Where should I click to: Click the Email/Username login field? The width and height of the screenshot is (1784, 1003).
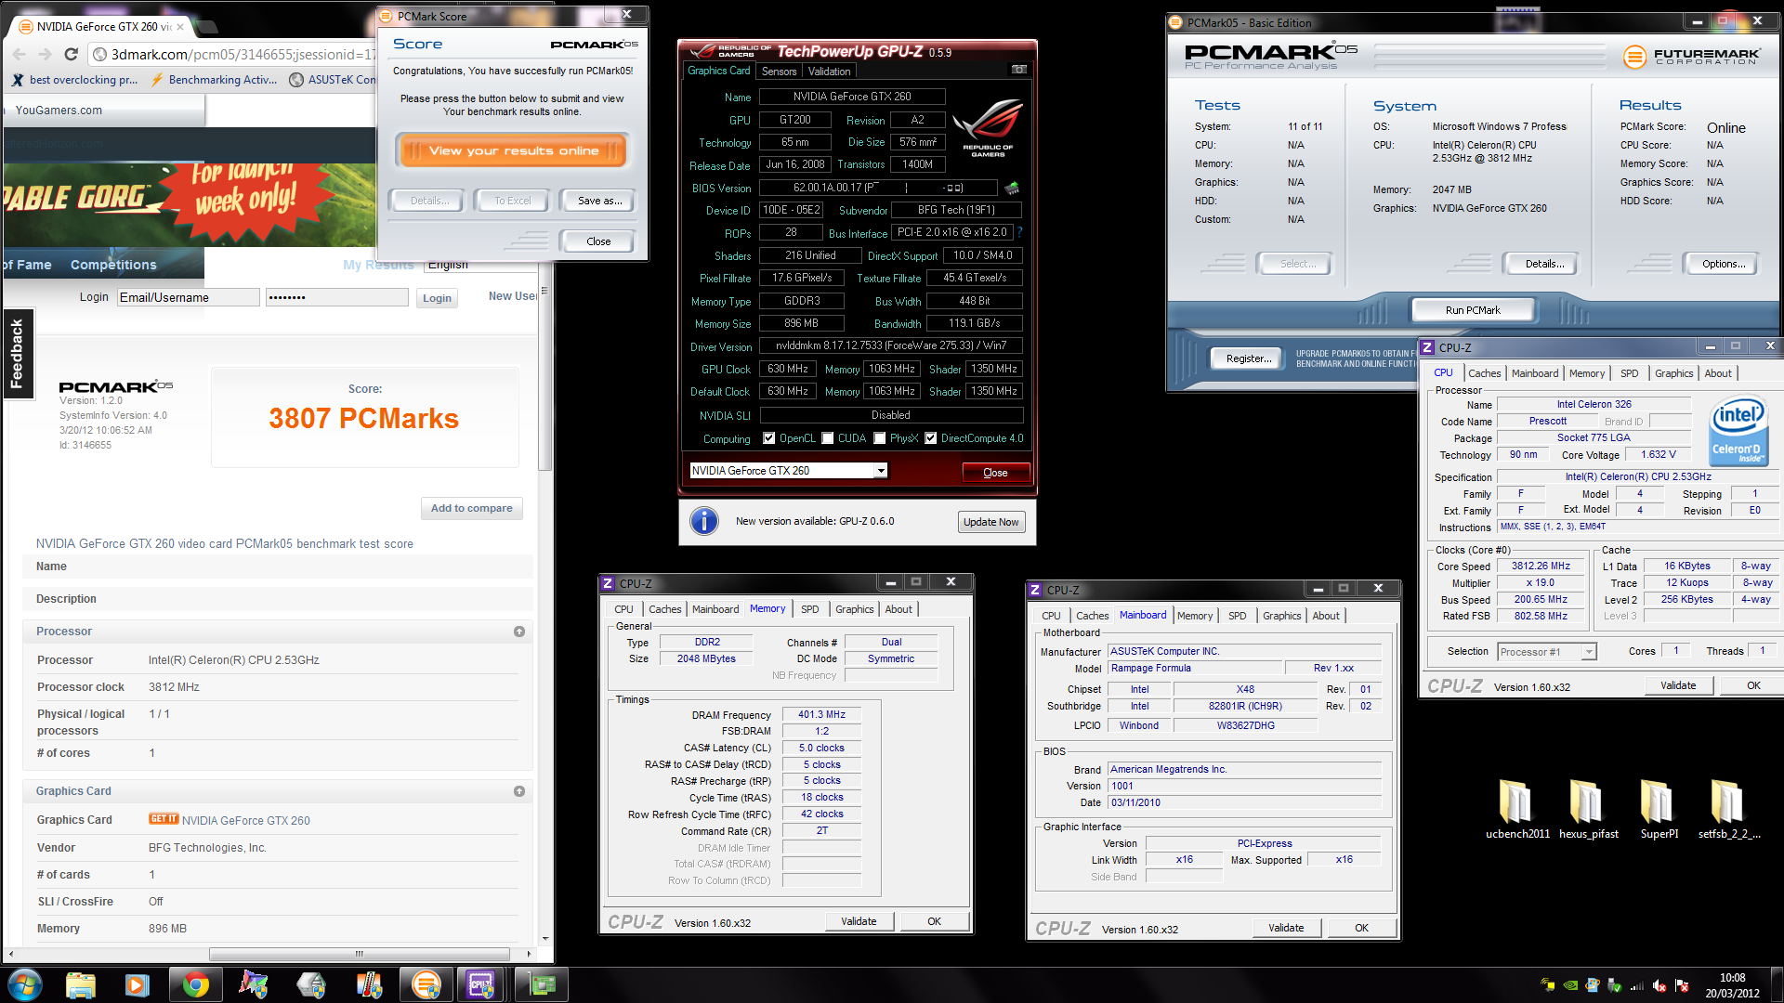pyautogui.click(x=188, y=297)
